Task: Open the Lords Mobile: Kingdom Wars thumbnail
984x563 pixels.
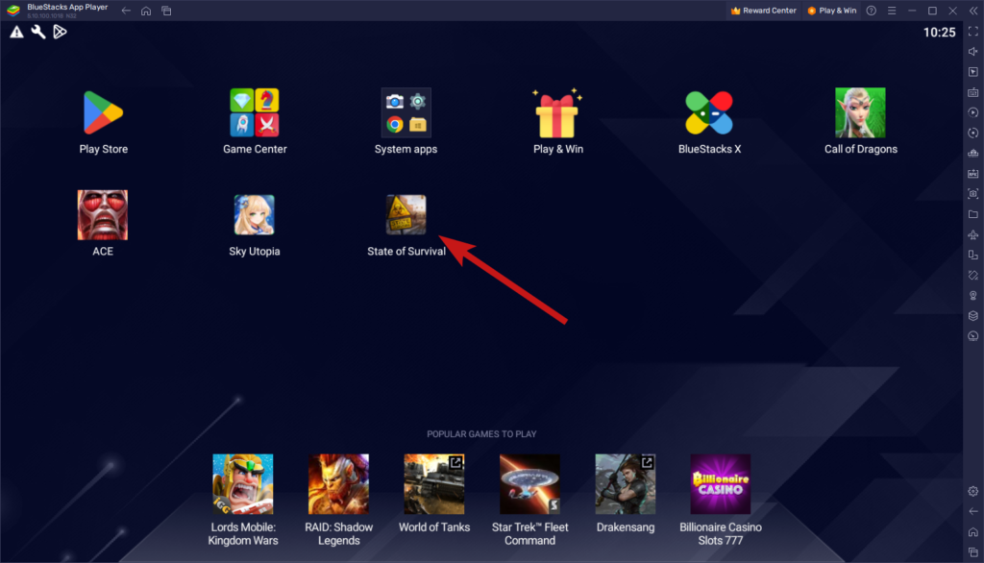Action: click(243, 483)
